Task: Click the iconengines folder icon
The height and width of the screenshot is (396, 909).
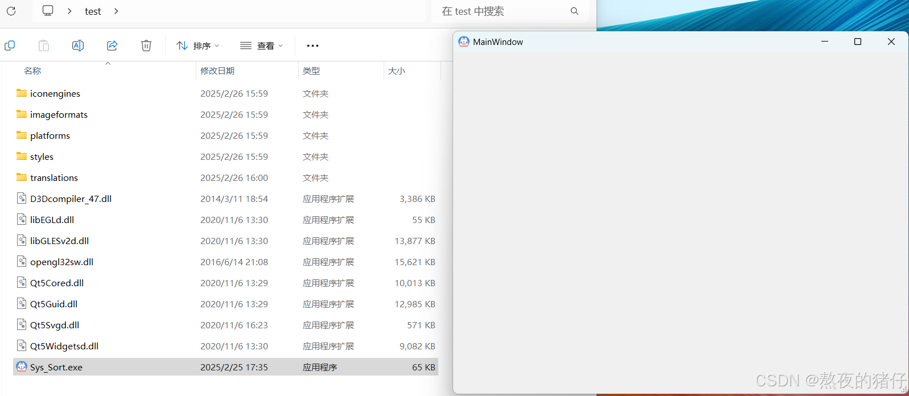Action: [22, 93]
